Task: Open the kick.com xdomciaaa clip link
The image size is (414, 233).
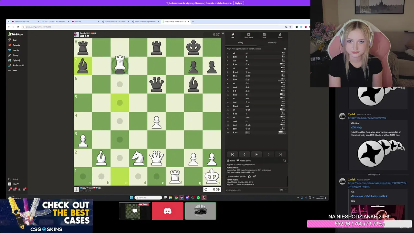Action: point(377,184)
